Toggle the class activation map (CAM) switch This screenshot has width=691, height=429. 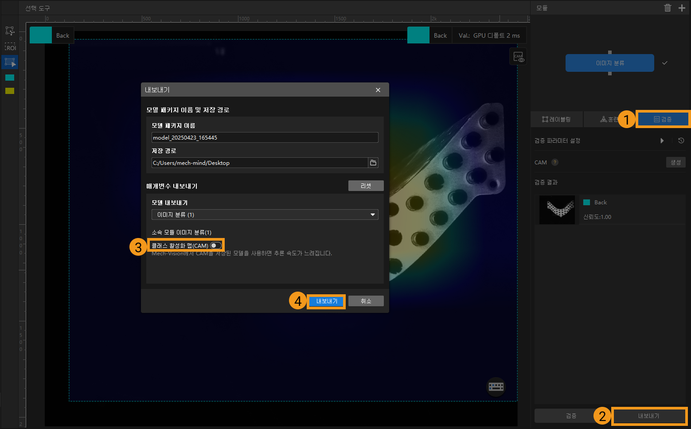point(215,246)
